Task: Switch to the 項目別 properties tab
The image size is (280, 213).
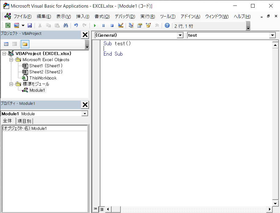Action: tap(24, 121)
